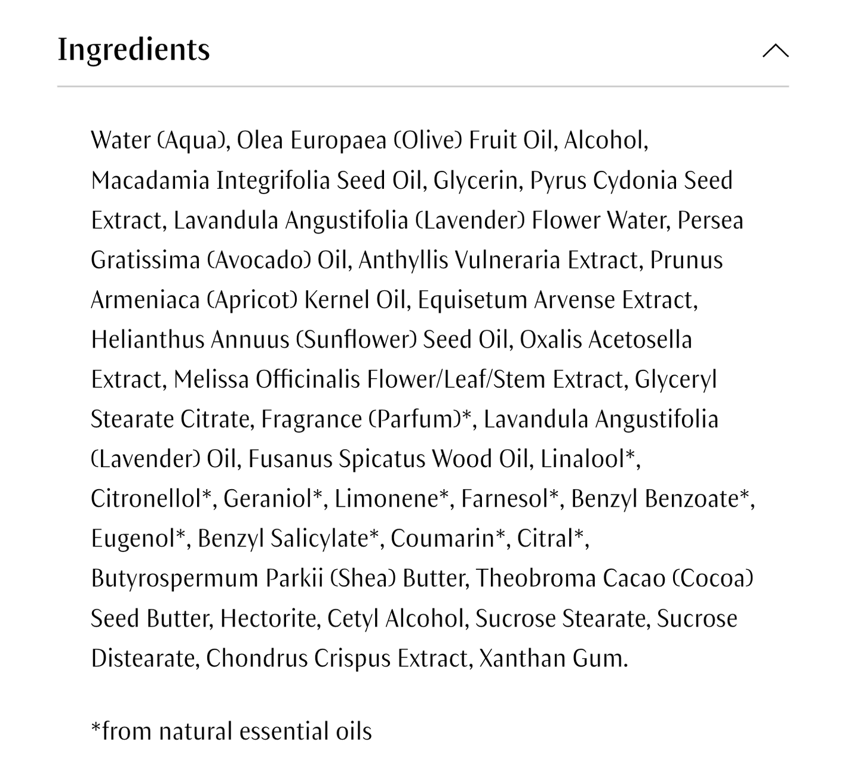Viewport: 863px width, 761px height.
Task: Click "Equisetum Arvense Extract" text
Action: (x=556, y=300)
